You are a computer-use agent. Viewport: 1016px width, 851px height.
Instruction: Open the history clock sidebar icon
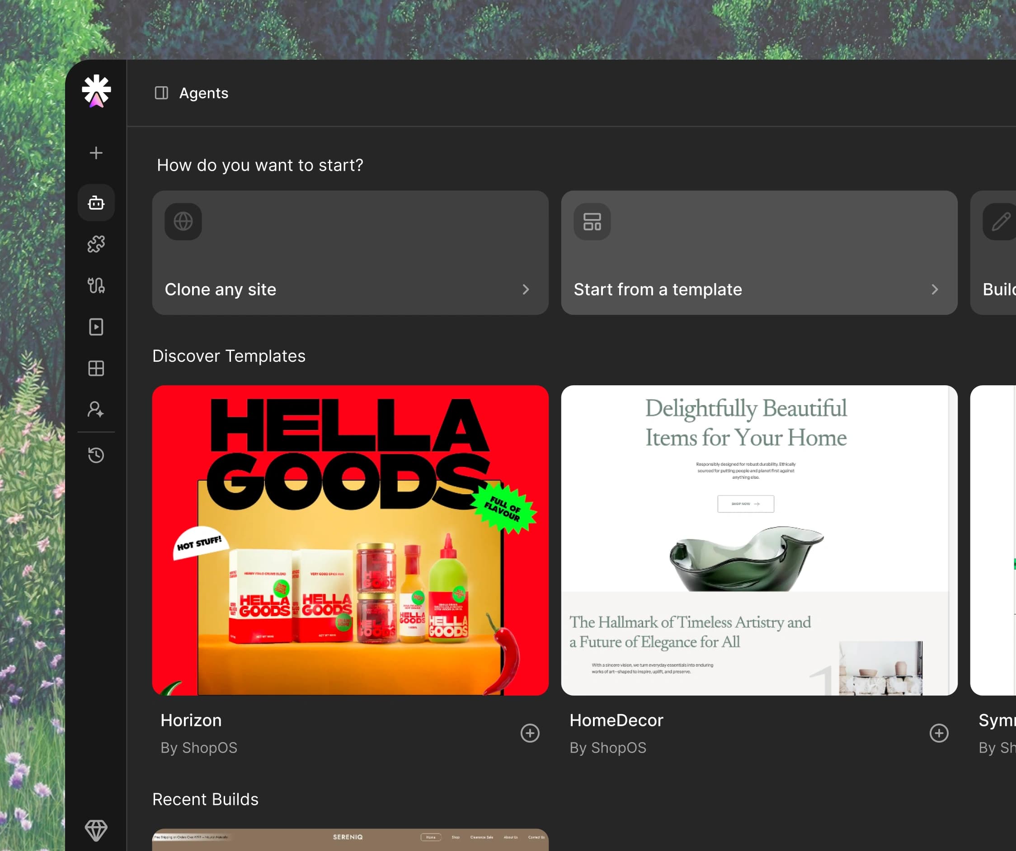96,455
